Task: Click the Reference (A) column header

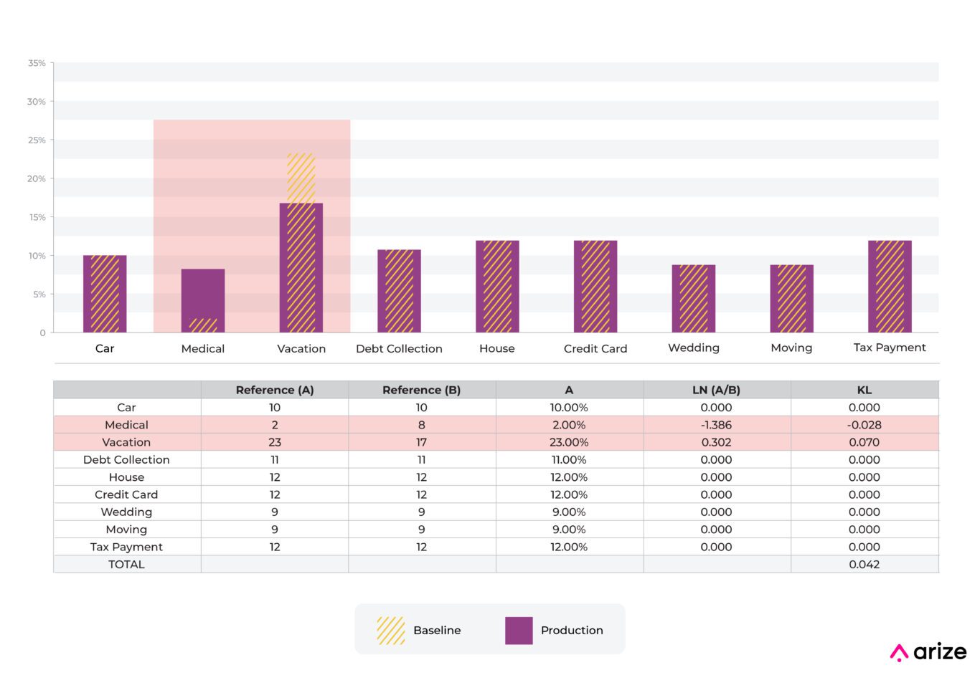Action: [275, 390]
